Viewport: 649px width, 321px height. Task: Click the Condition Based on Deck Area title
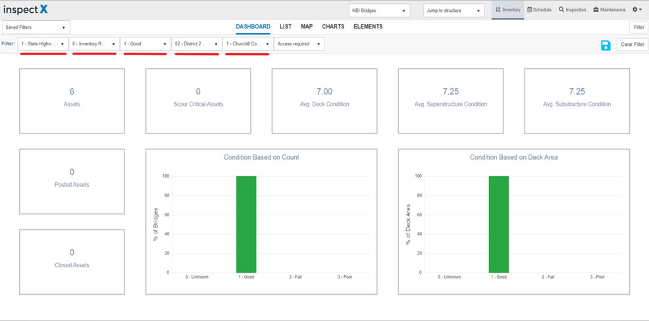(513, 157)
